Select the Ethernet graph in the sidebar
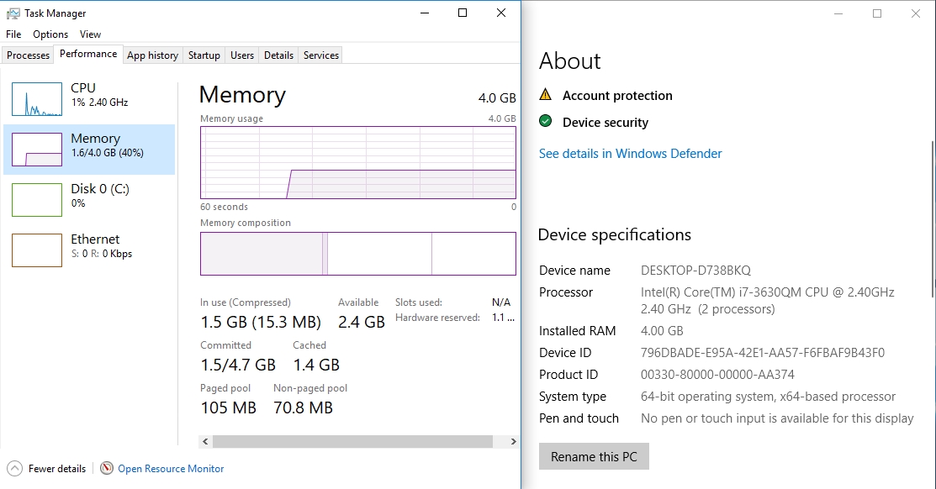This screenshot has height=489, width=936. tap(36, 250)
